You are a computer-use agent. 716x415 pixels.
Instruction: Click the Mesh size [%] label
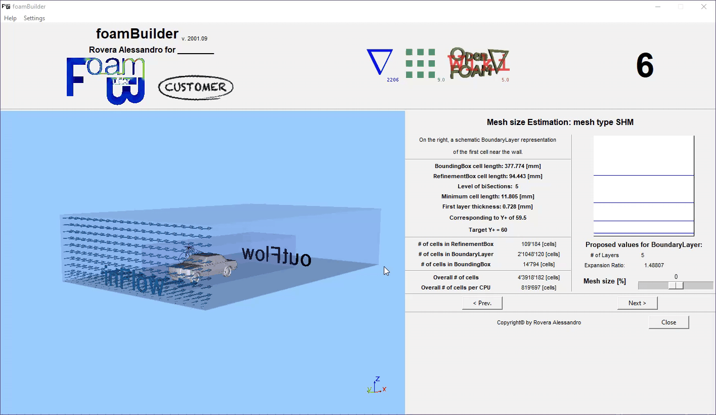point(605,281)
